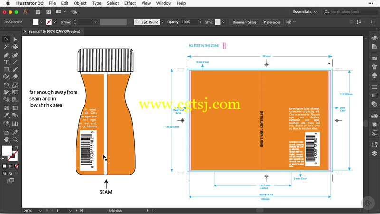The width and height of the screenshot is (380, 214).
Task: Select the Rotate tool
Action: (x=6, y=85)
